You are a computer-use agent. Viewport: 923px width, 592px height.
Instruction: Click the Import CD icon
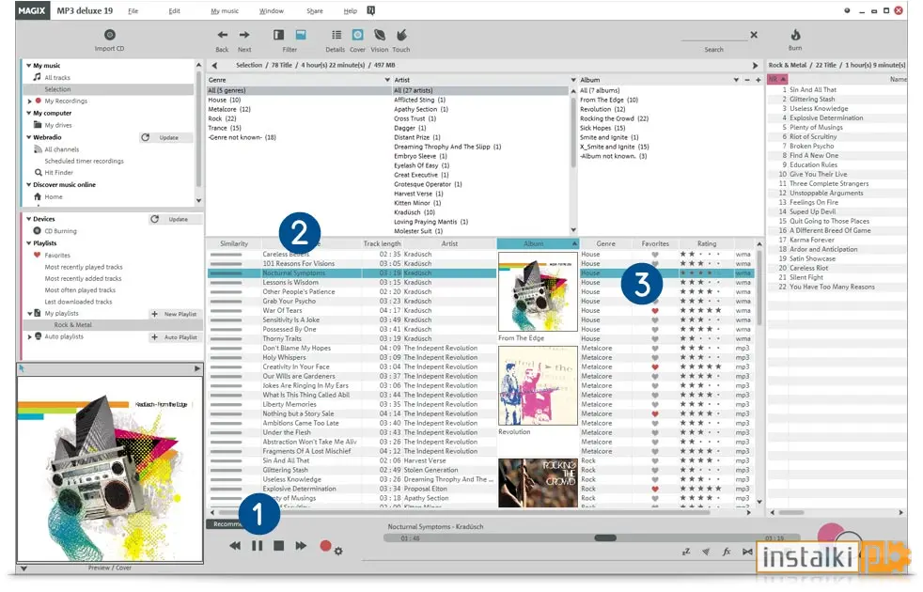(x=109, y=35)
